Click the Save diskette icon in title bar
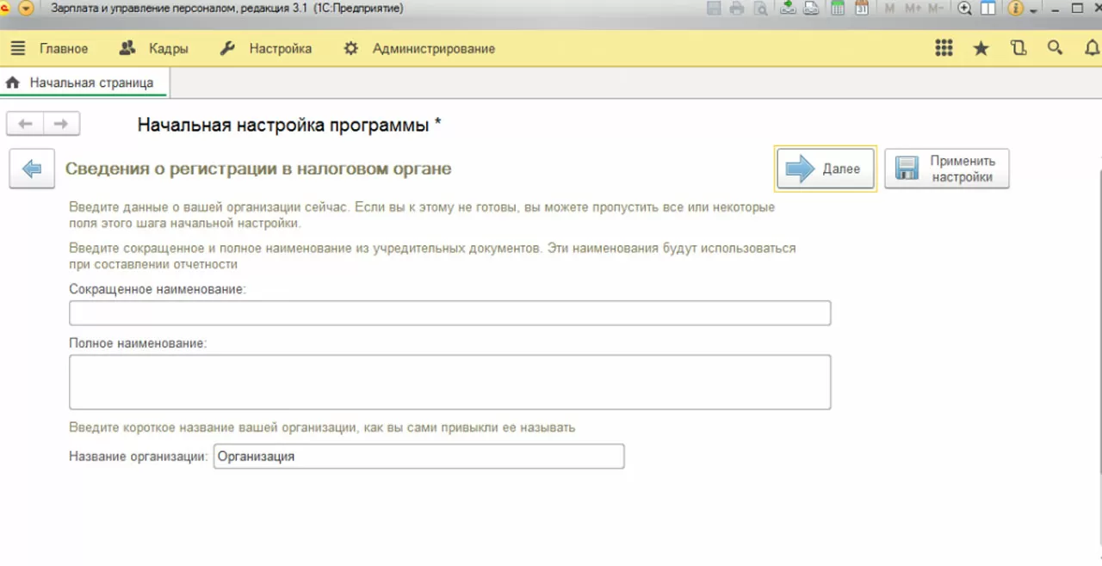 pos(714,9)
